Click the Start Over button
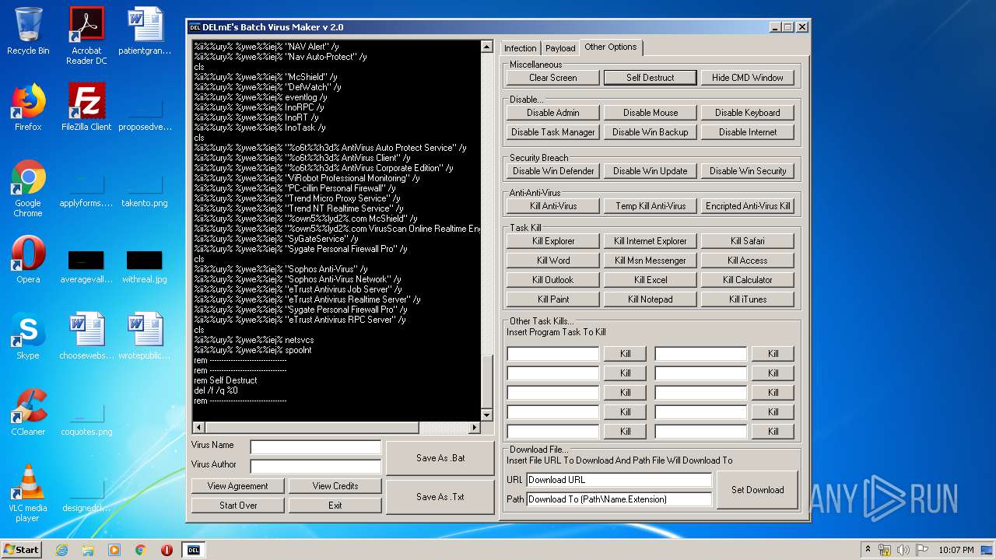This screenshot has width=996, height=560. (238, 506)
